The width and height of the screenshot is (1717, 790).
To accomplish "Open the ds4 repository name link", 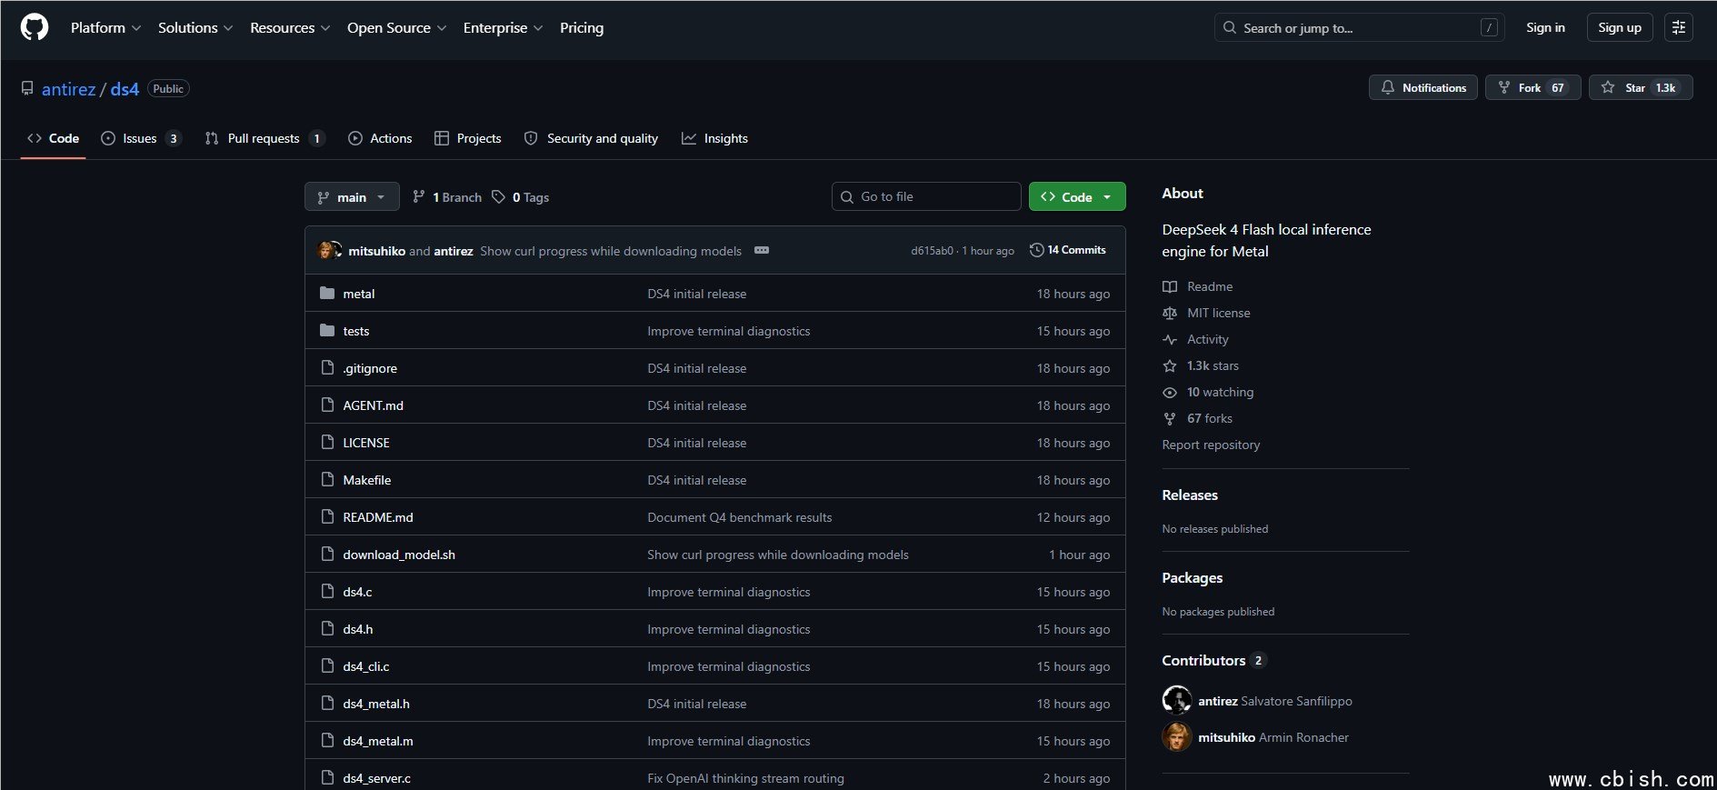I will [125, 89].
